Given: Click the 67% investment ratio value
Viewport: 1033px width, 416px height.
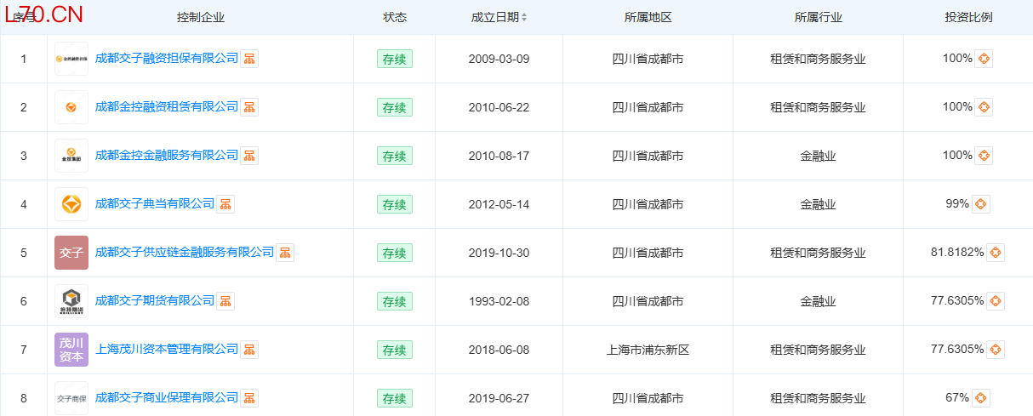Looking at the screenshot, I should tap(957, 398).
